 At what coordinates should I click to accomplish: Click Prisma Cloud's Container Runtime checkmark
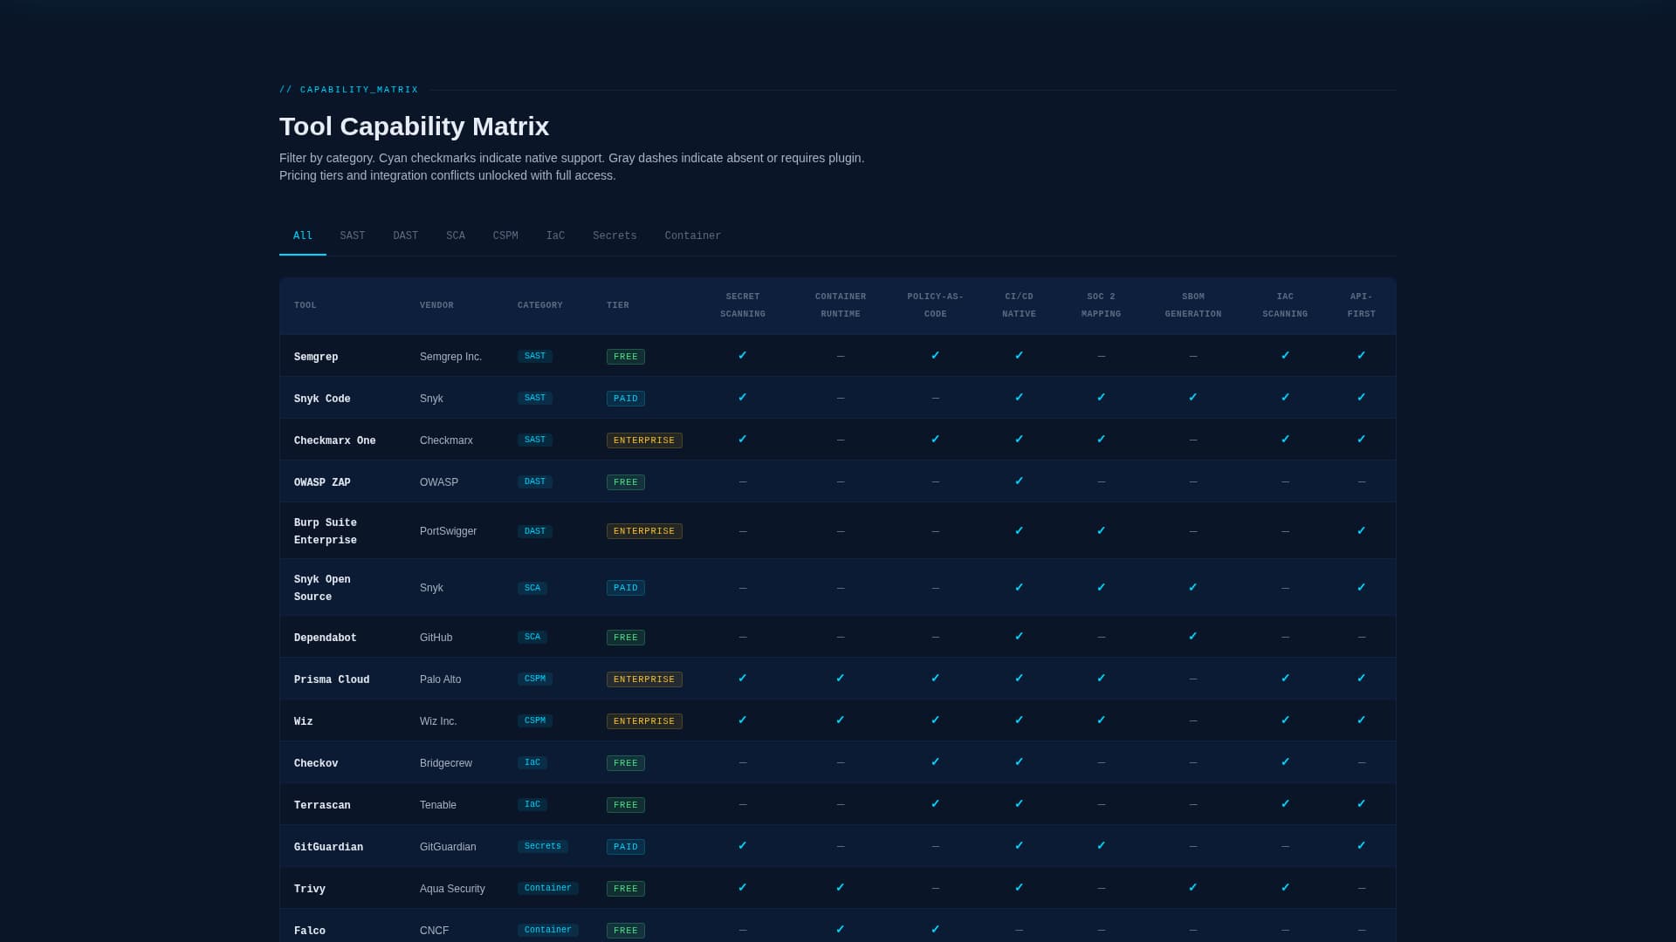pos(841,679)
